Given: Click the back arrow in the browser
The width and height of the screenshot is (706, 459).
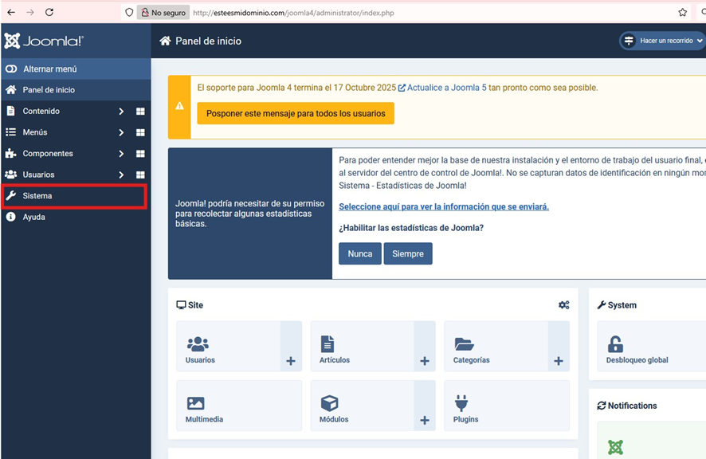Looking at the screenshot, I should pyautogui.click(x=11, y=12).
